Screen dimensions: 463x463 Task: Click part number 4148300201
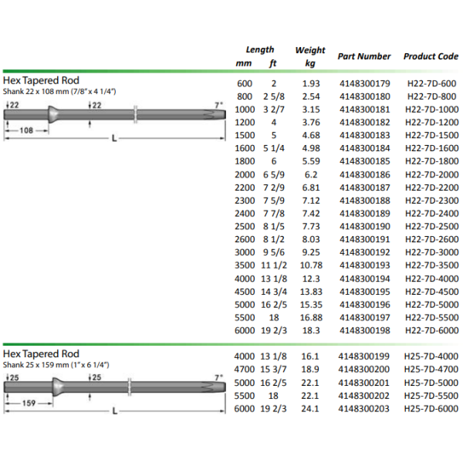click(363, 383)
